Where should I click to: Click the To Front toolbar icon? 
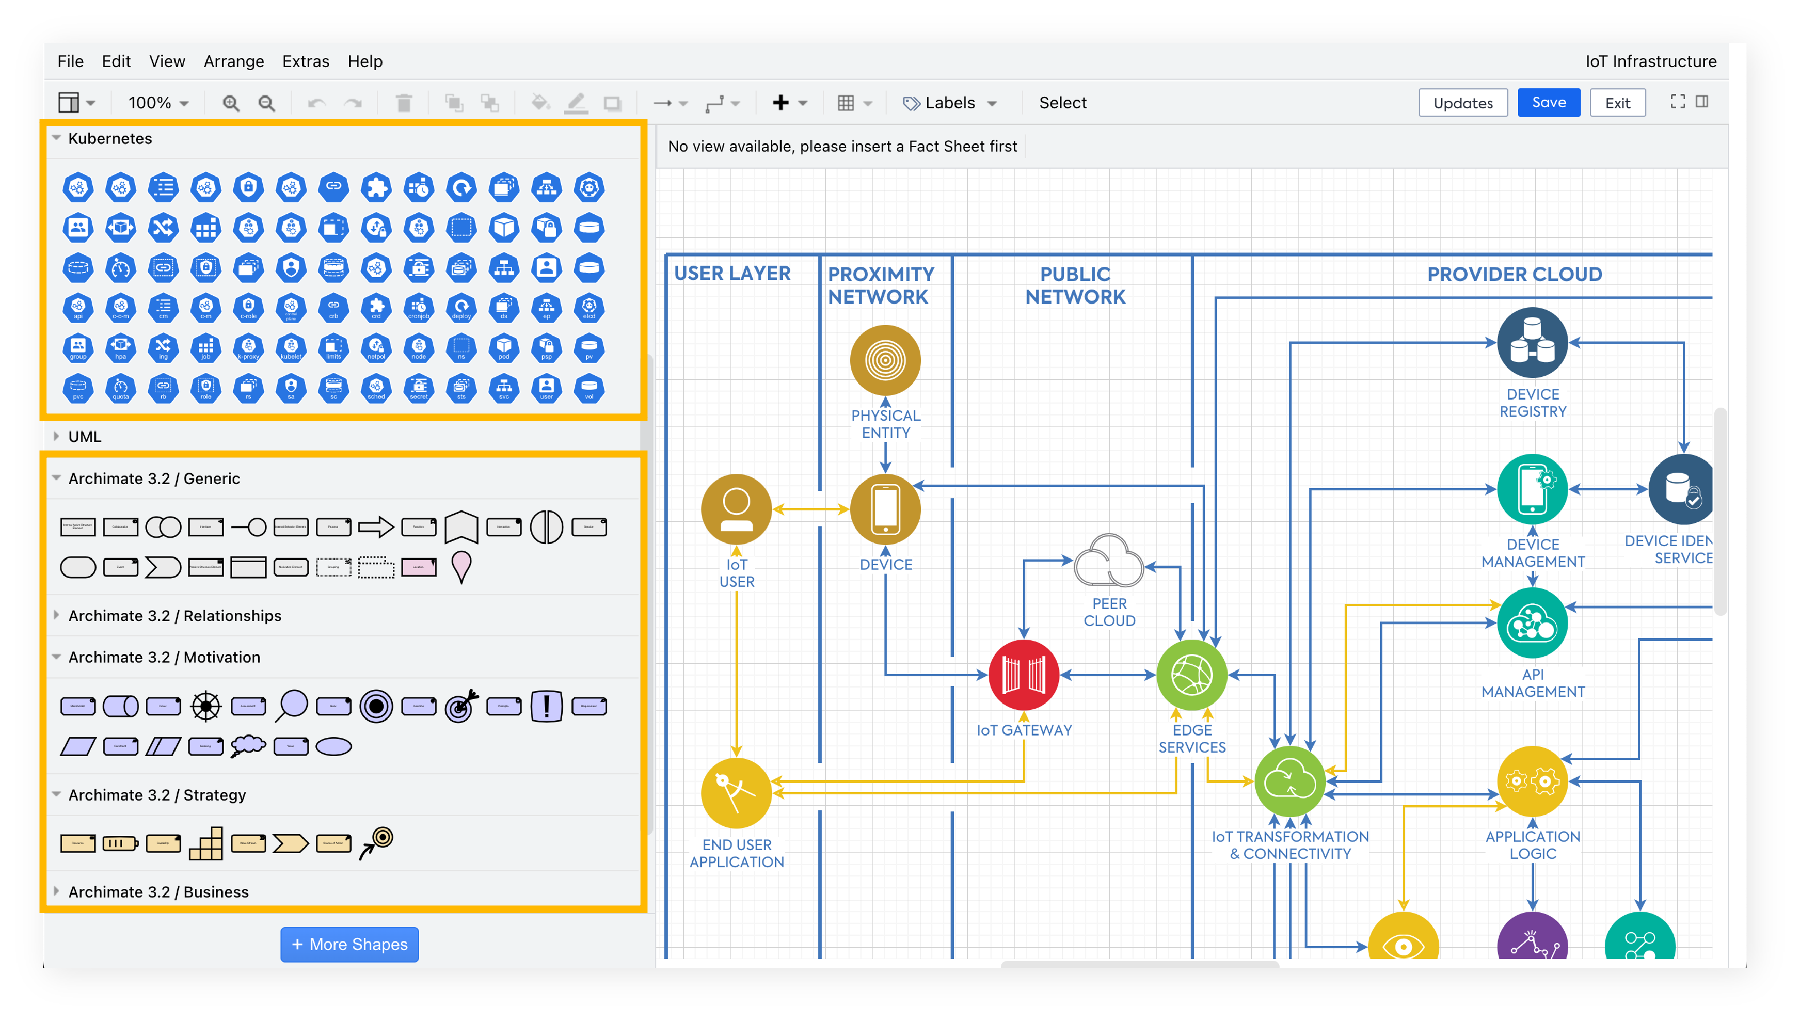click(x=454, y=103)
